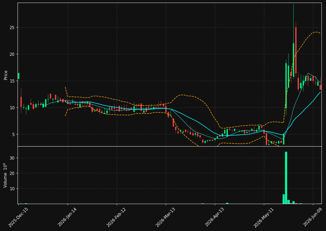Click the 2026-May-11 date label
The image size is (326, 231).
[263, 218]
